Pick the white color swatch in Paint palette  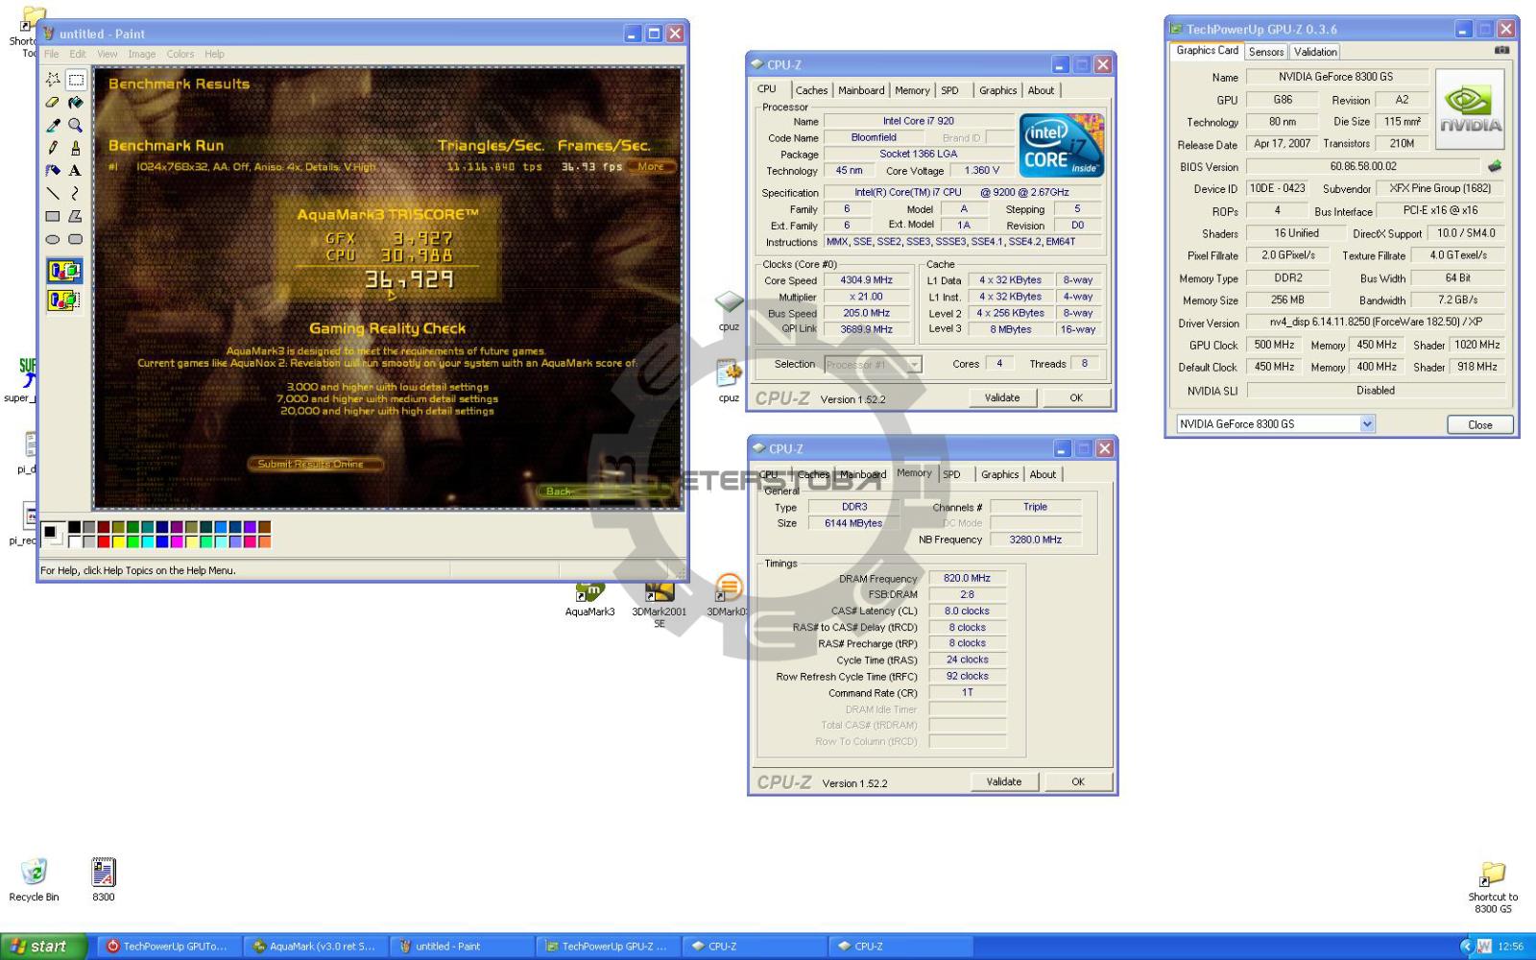pyautogui.click(x=74, y=542)
